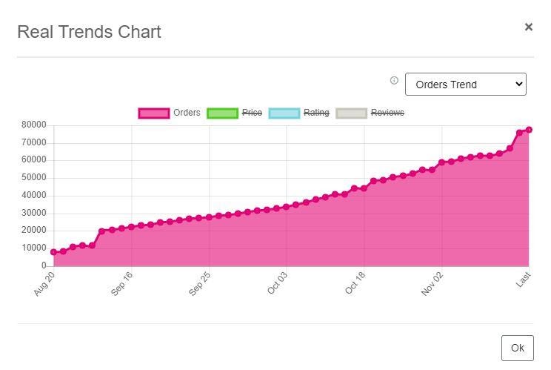Toggle the gray Reviews legend swatch
Image resolution: width=551 pixels, height=370 pixels.
[351, 113]
